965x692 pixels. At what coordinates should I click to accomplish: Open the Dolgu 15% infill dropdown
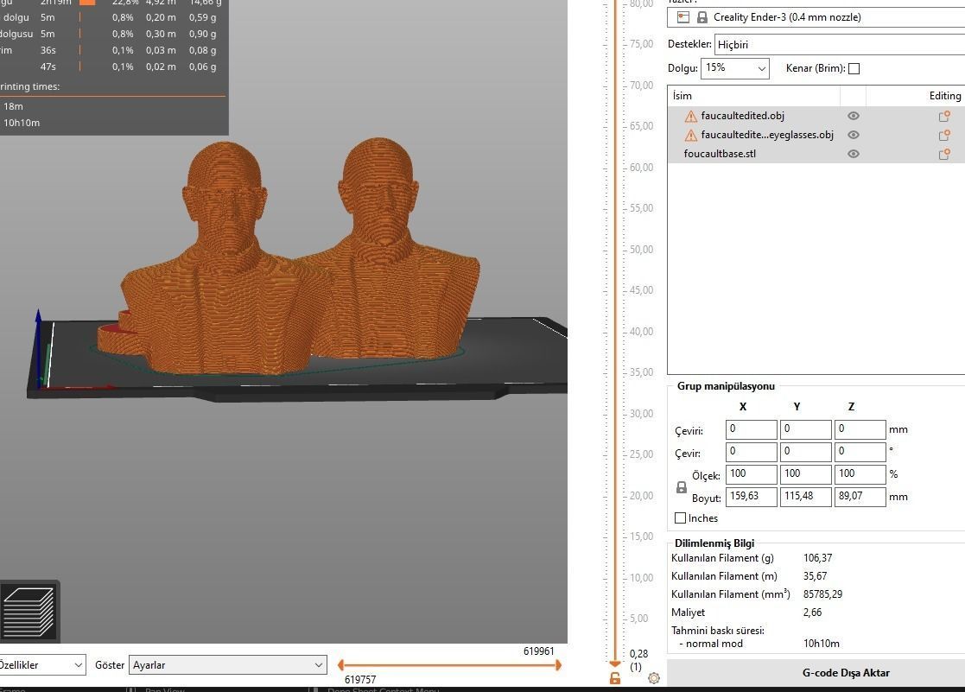tap(735, 67)
